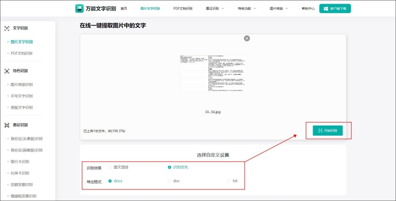396x201 pixels.
Task: Click the 万能文字识别 logo icon
Action: [79, 8]
